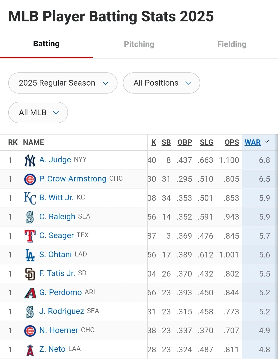Click the Padres logo beside F. Tatis Jr.

[x=30, y=274]
